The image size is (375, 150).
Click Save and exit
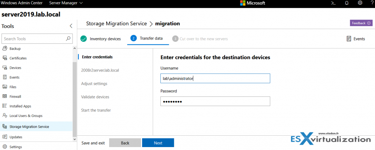tap(93, 143)
